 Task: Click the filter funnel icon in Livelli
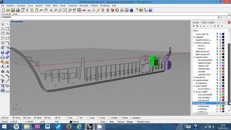point(215,26)
